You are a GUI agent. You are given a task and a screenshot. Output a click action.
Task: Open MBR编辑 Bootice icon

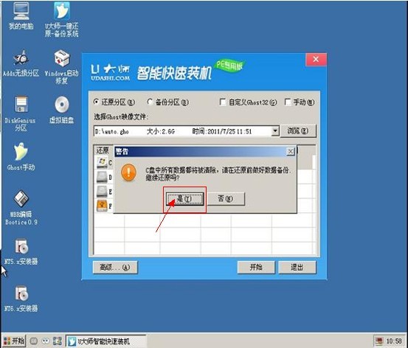(x=21, y=208)
